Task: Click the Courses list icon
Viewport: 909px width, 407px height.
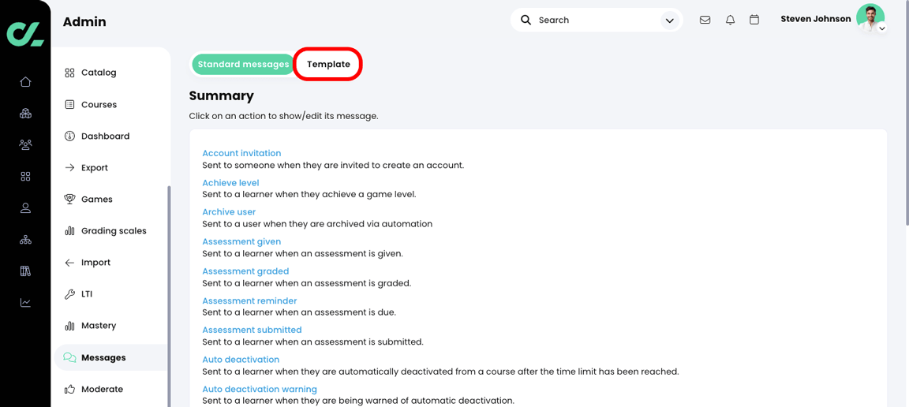Action: click(x=69, y=105)
